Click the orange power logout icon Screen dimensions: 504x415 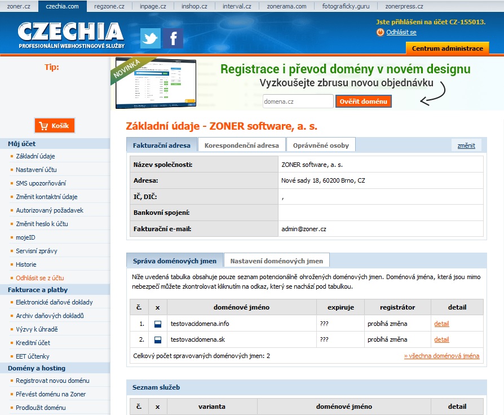pos(381,32)
